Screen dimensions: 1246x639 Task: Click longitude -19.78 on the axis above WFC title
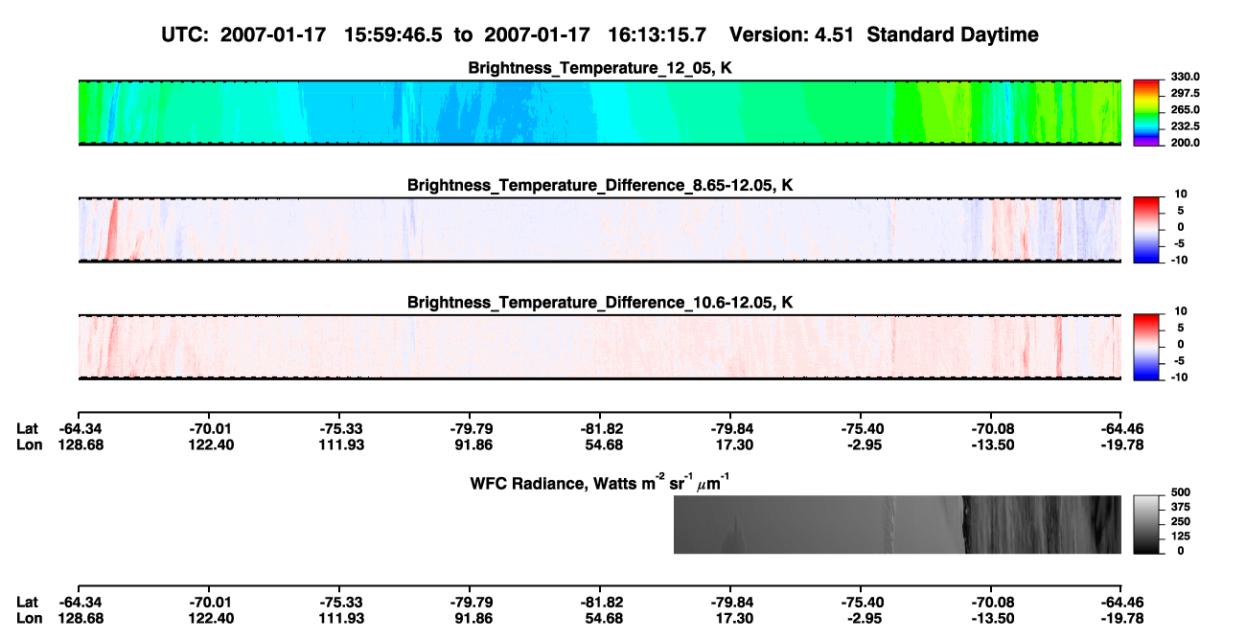(x=1121, y=445)
